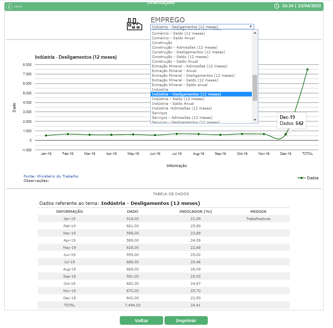Click the '25,03' indicator in Sep-19 row
The width and height of the screenshot is (333, 328).
point(196,276)
